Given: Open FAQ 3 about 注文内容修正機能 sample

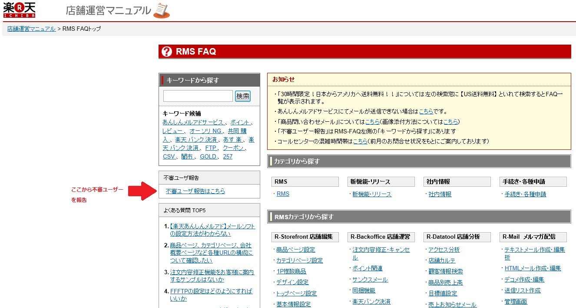Looking at the screenshot, I should pyautogui.click(x=212, y=276).
